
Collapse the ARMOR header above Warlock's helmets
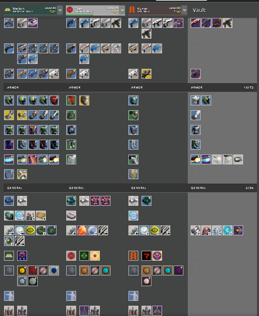13,87
